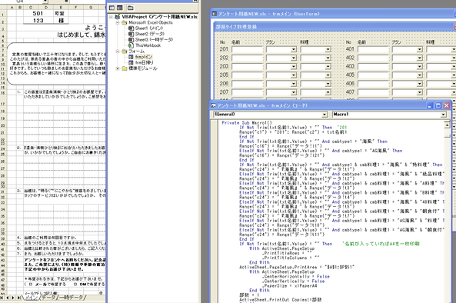
Task: Select the VBAProject root node
Action: pyautogui.click(x=160, y=17)
